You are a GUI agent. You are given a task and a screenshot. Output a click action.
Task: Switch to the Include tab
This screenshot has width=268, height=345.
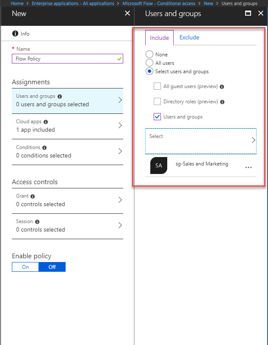pos(159,38)
